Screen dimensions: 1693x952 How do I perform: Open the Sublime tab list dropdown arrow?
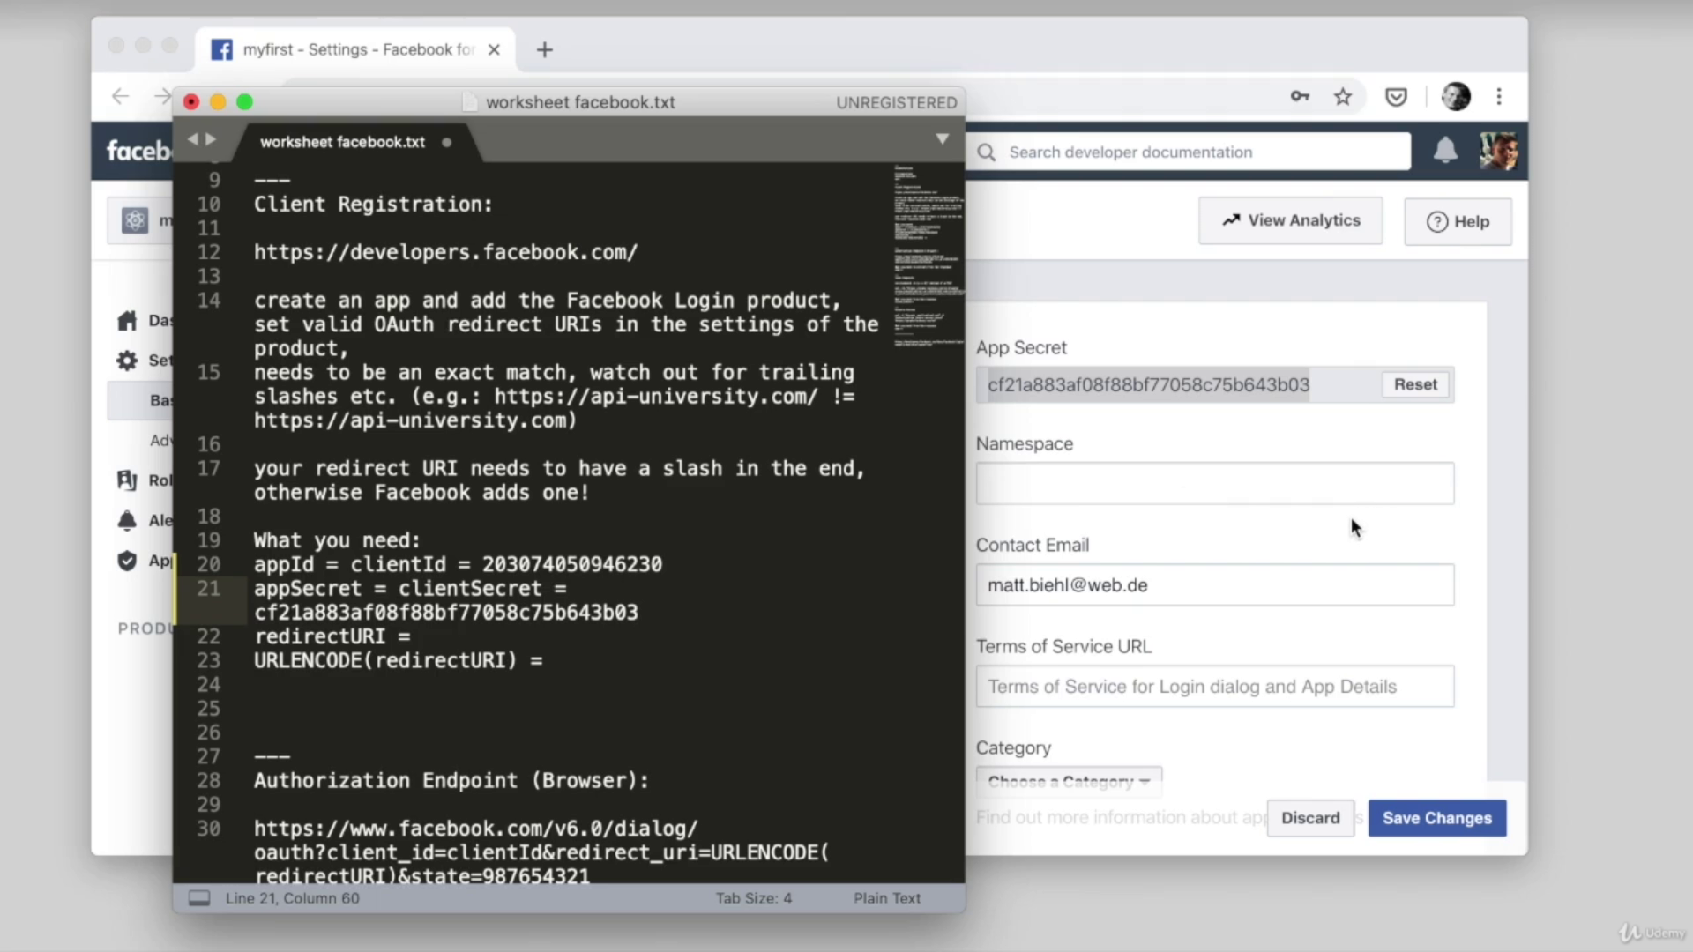(x=942, y=139)
